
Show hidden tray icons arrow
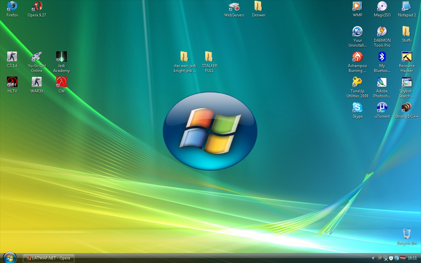[373, 258]
